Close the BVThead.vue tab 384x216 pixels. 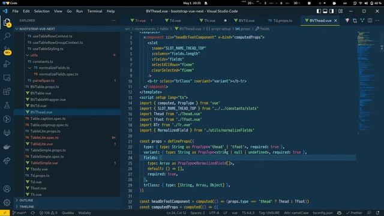point(335,20)
